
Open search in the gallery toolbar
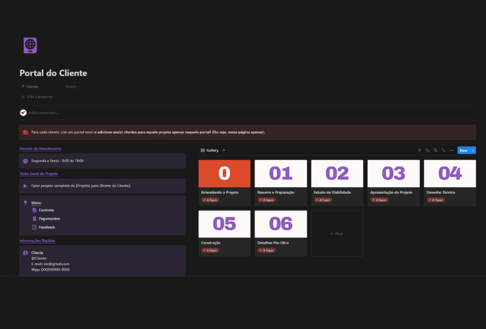pyautogui.click(x=436, y=150)
